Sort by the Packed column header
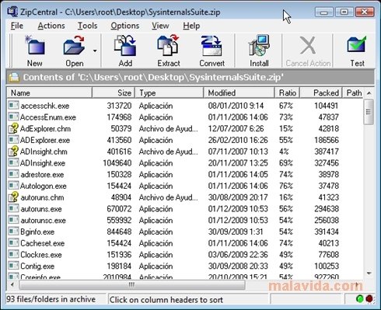The width and height of the screenshot is (381, 310). pos(321,92)
